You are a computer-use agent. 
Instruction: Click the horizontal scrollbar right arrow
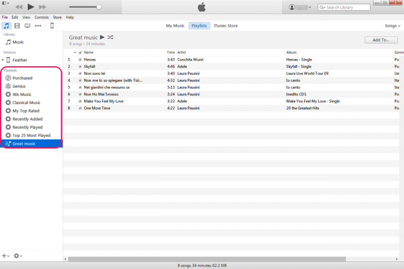pyautogui.click(x=396, y=259)
